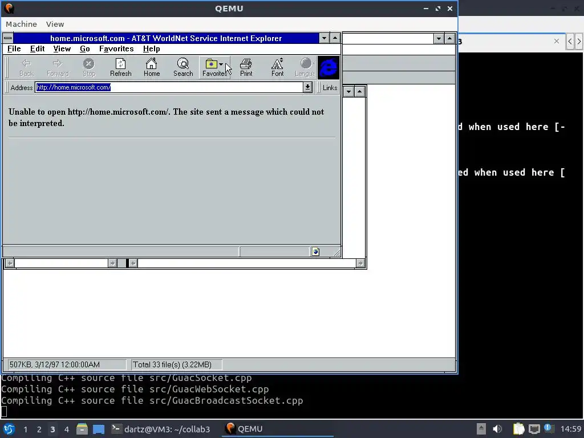Click terminal tab scroll-right chevron

click(x=579, y=41)
